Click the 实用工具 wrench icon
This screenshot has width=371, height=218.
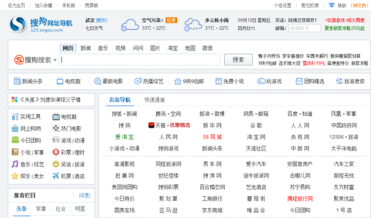tap(15, 116)
